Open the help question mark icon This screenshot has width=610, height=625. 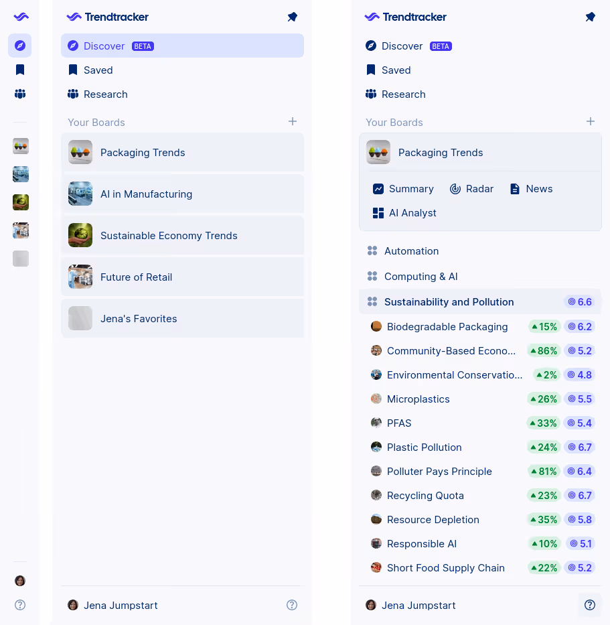coord(590,605)
